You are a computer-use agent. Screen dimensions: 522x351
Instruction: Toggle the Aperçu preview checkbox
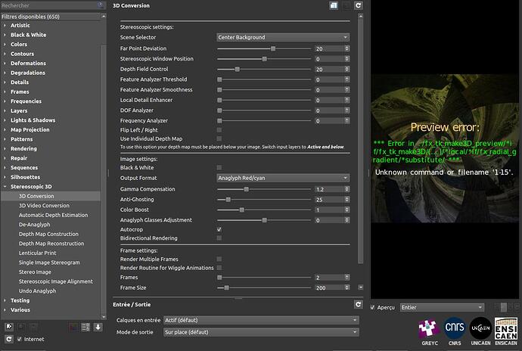pos(372,307)
